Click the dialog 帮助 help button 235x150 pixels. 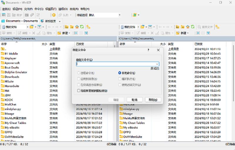point(153,100)
